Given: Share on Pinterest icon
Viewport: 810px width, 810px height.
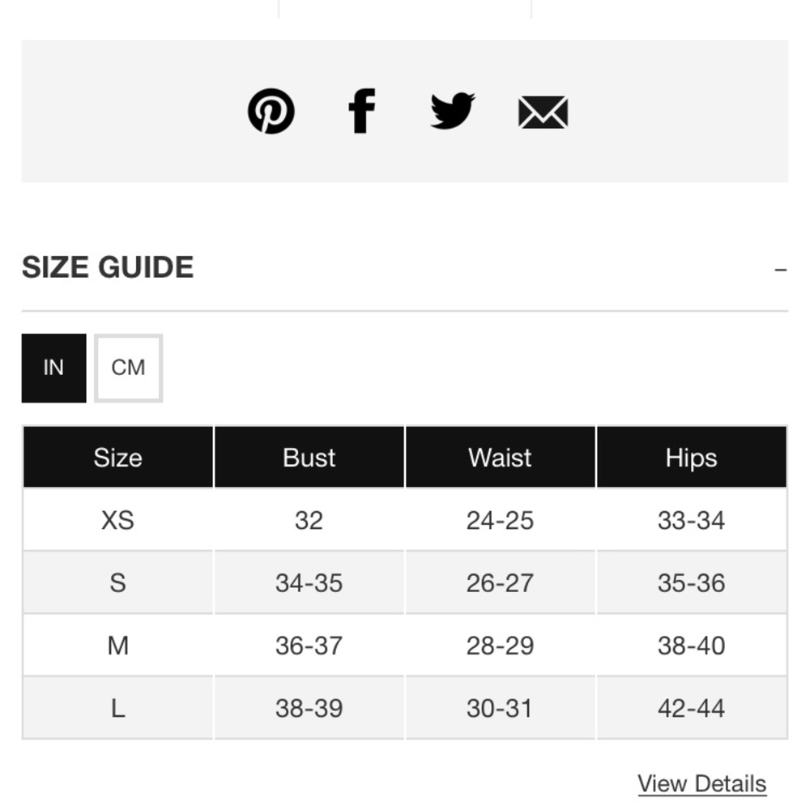Looking at the screenshot, I should click(271, 111).
